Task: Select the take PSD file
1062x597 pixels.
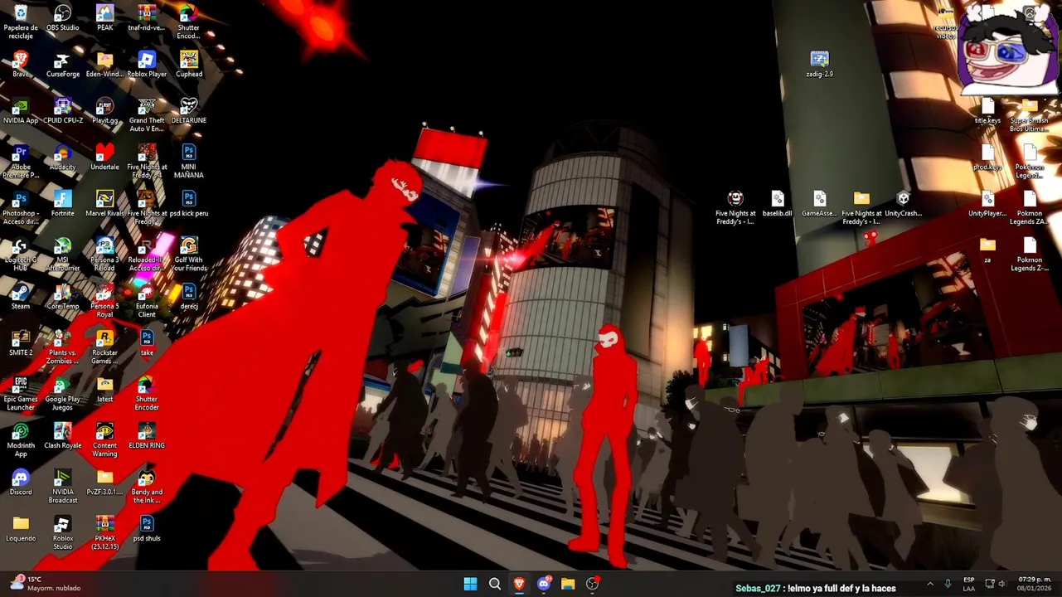Action: tap(147, 342)
